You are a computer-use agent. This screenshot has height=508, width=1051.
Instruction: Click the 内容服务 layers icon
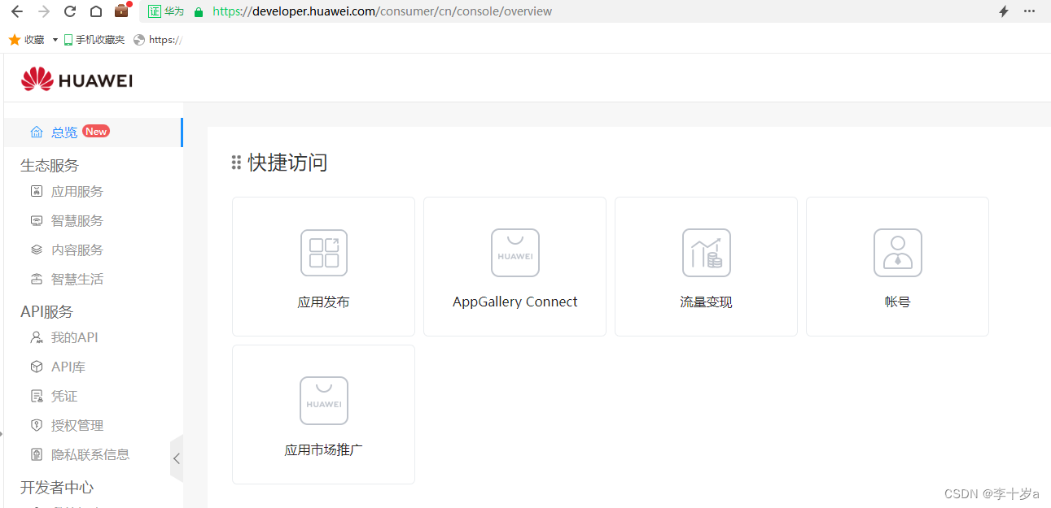36,250
